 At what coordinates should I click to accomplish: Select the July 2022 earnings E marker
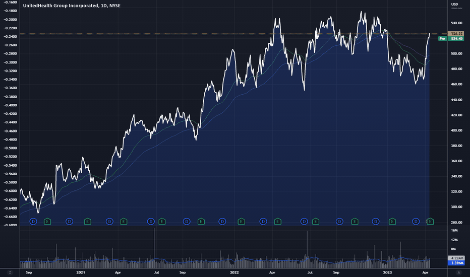(x=315, y=222)
